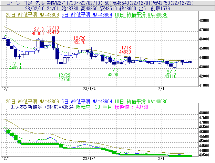Viewport: 215px width, 163px height.
Task: Click the 48000 axis label on upper chart
Action: pyautogui.click(x=204, y=21)
